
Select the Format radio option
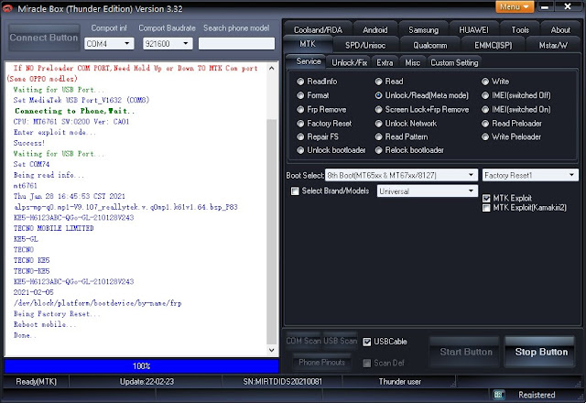pyautogui.click(x=300, y=95)
